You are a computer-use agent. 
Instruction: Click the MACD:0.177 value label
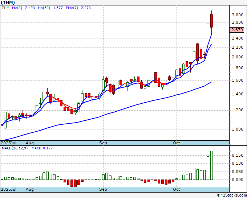[x=42, y=148]
